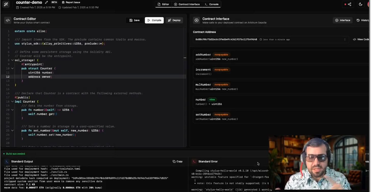The image size is (371, 192).
Task: Collapse set_number fold at line 25
Action: click(12, 130)
